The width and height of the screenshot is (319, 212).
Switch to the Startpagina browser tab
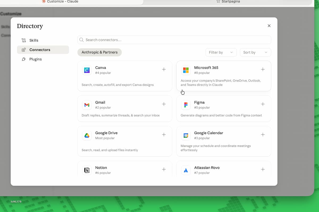pyautogui.click(x=228, y=2)
